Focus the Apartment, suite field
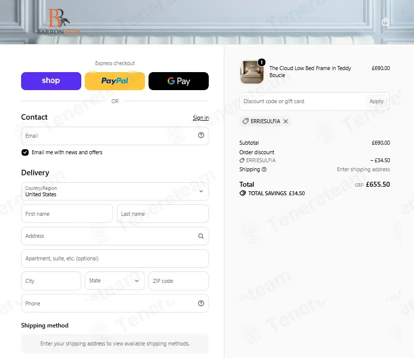This screenshot has width=414, height=358. [115, 258]
